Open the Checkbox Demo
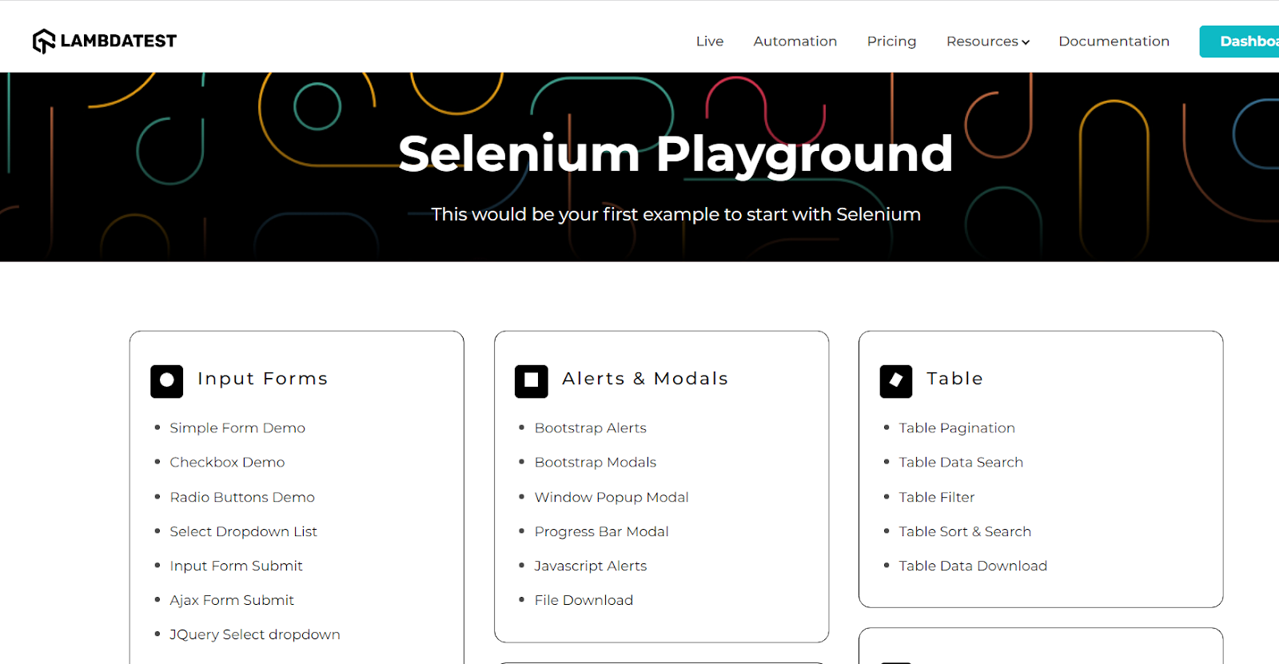The image size is (1279, 664). (x=227, y=462)
